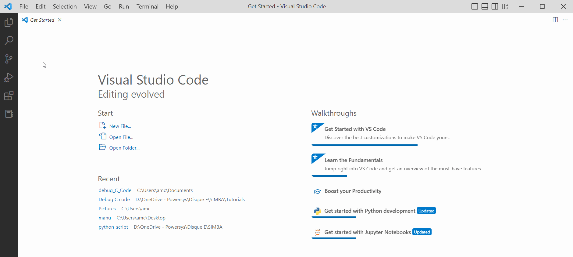
Task: Minimize the VS Code window
Action: coord(521,6)
